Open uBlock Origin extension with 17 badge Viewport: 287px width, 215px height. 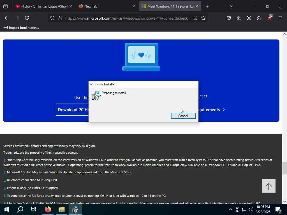point(270,18)
